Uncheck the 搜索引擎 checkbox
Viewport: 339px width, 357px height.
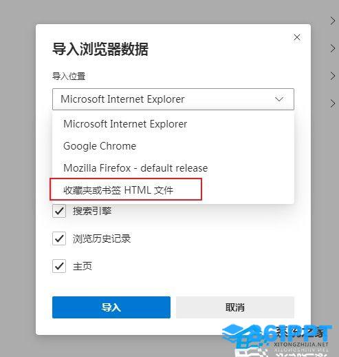[x=59, y=211]
